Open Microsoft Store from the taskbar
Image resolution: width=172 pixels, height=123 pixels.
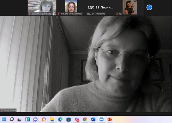(69, 119)
